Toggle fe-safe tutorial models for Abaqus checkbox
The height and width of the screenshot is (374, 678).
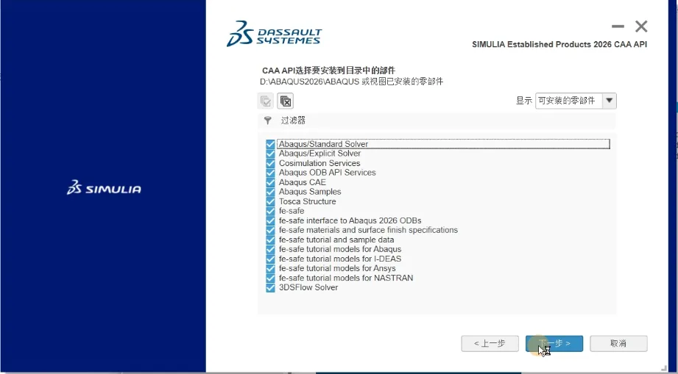(x=270, y=249)
